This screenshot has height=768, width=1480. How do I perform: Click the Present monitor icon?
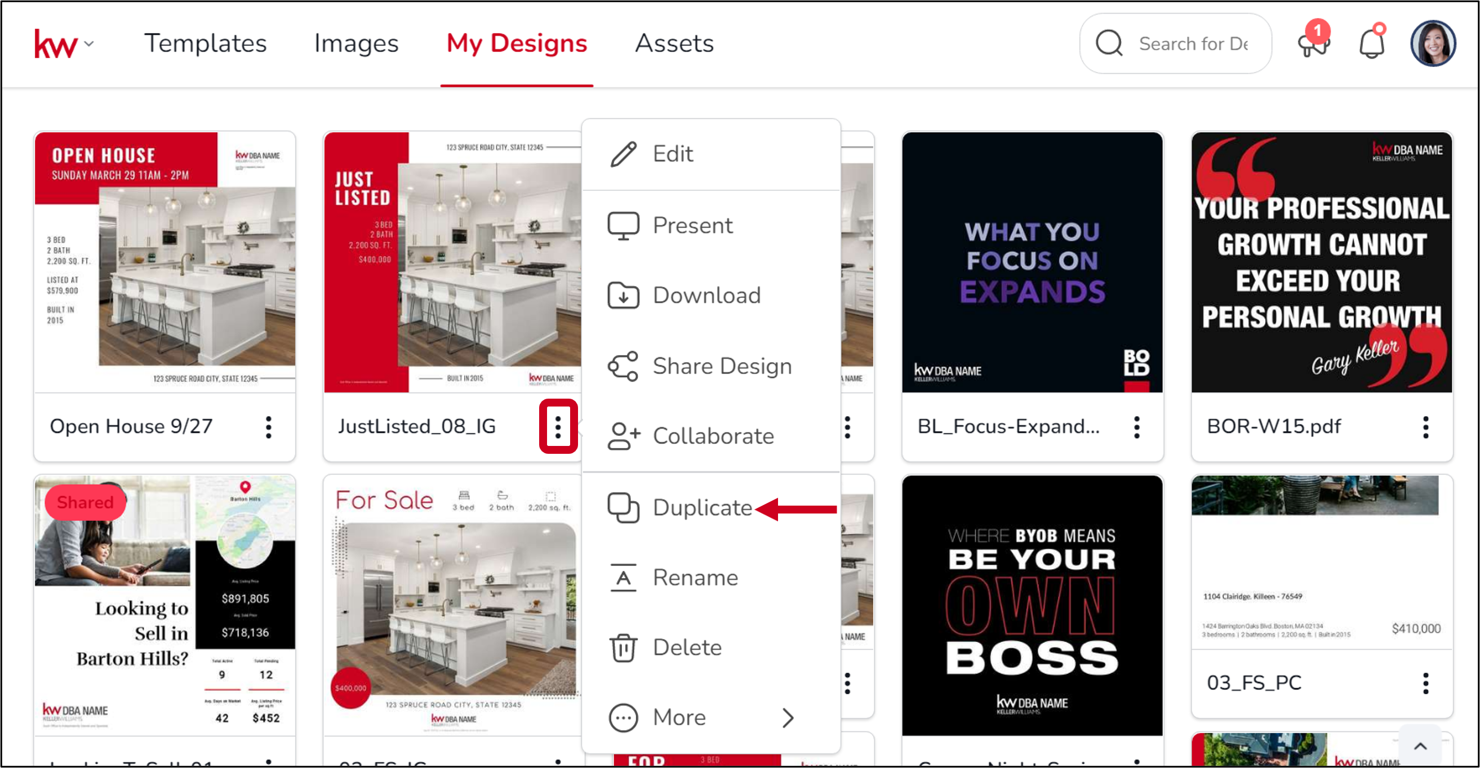pos(623,226)
